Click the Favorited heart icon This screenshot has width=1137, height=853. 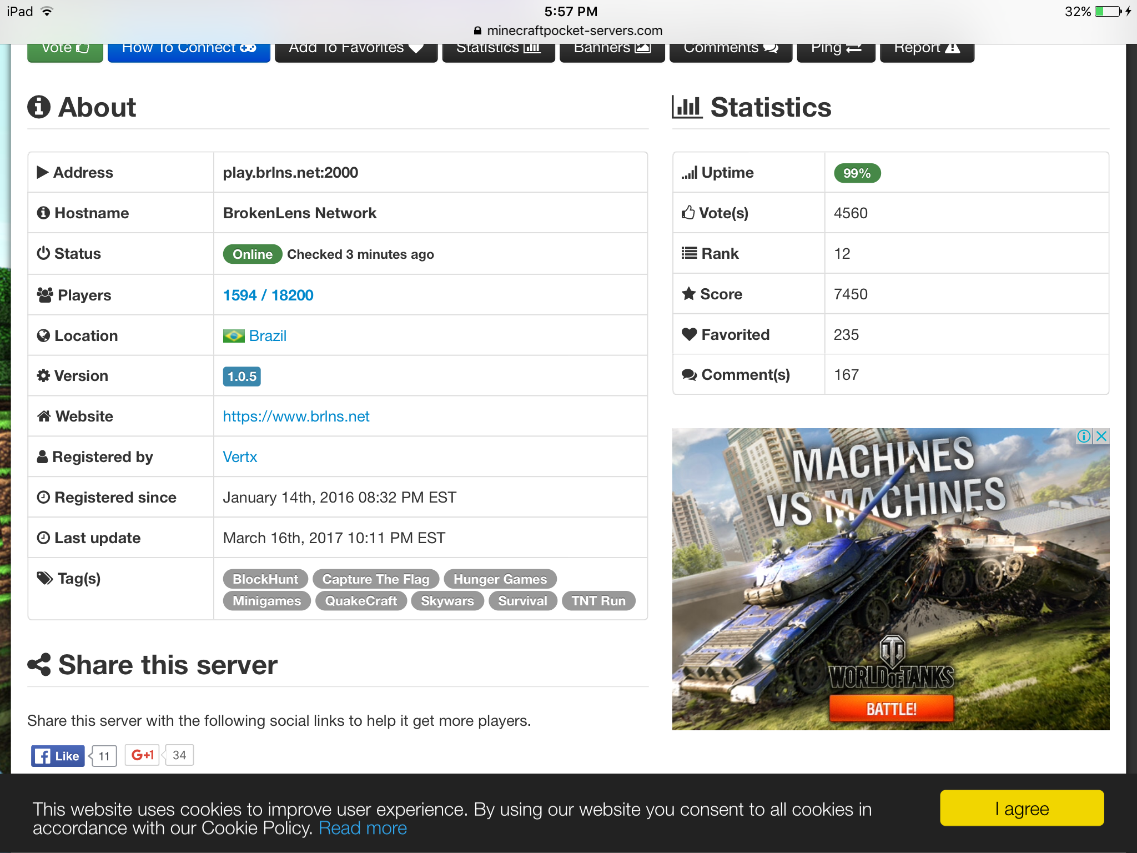pyautogui.click(x=690, y=334)
